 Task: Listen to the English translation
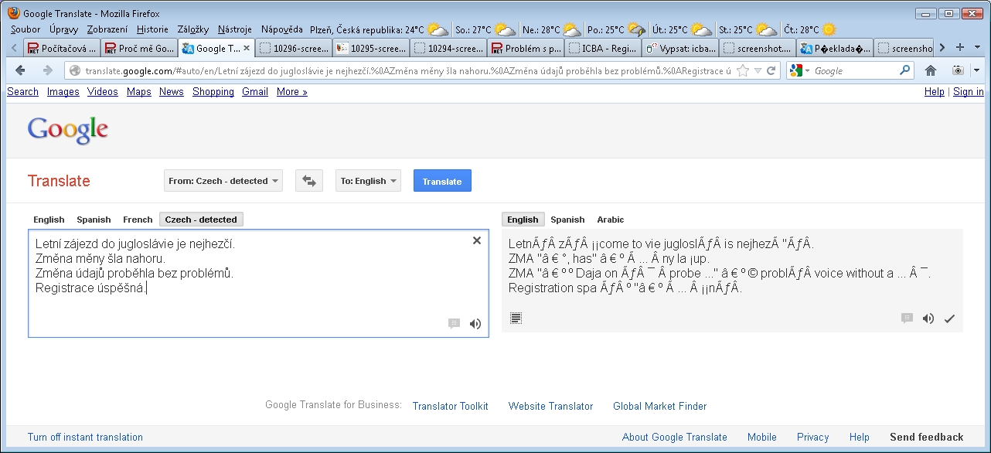tap(928, 318)
